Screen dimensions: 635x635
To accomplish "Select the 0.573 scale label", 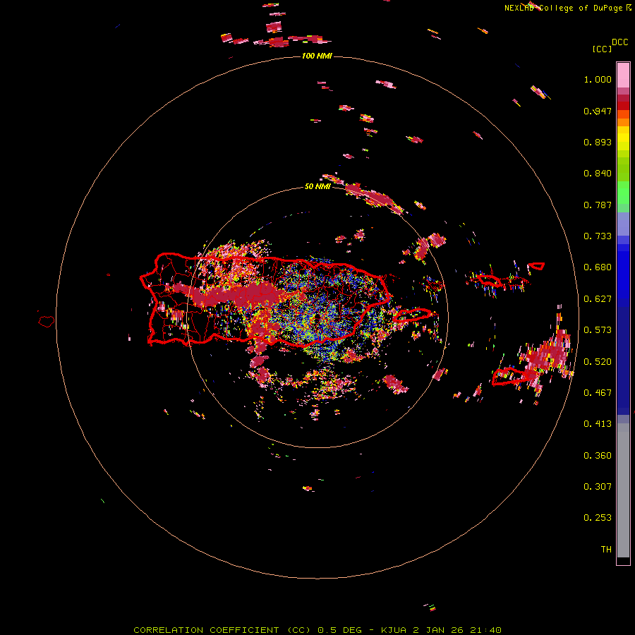I will (x=598, y=330).
